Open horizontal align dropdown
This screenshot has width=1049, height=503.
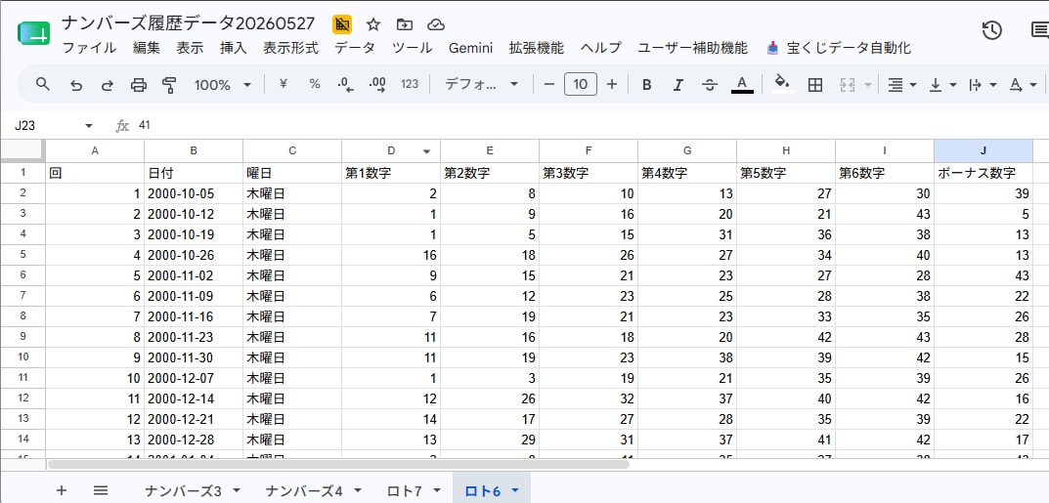coord(901,85)
